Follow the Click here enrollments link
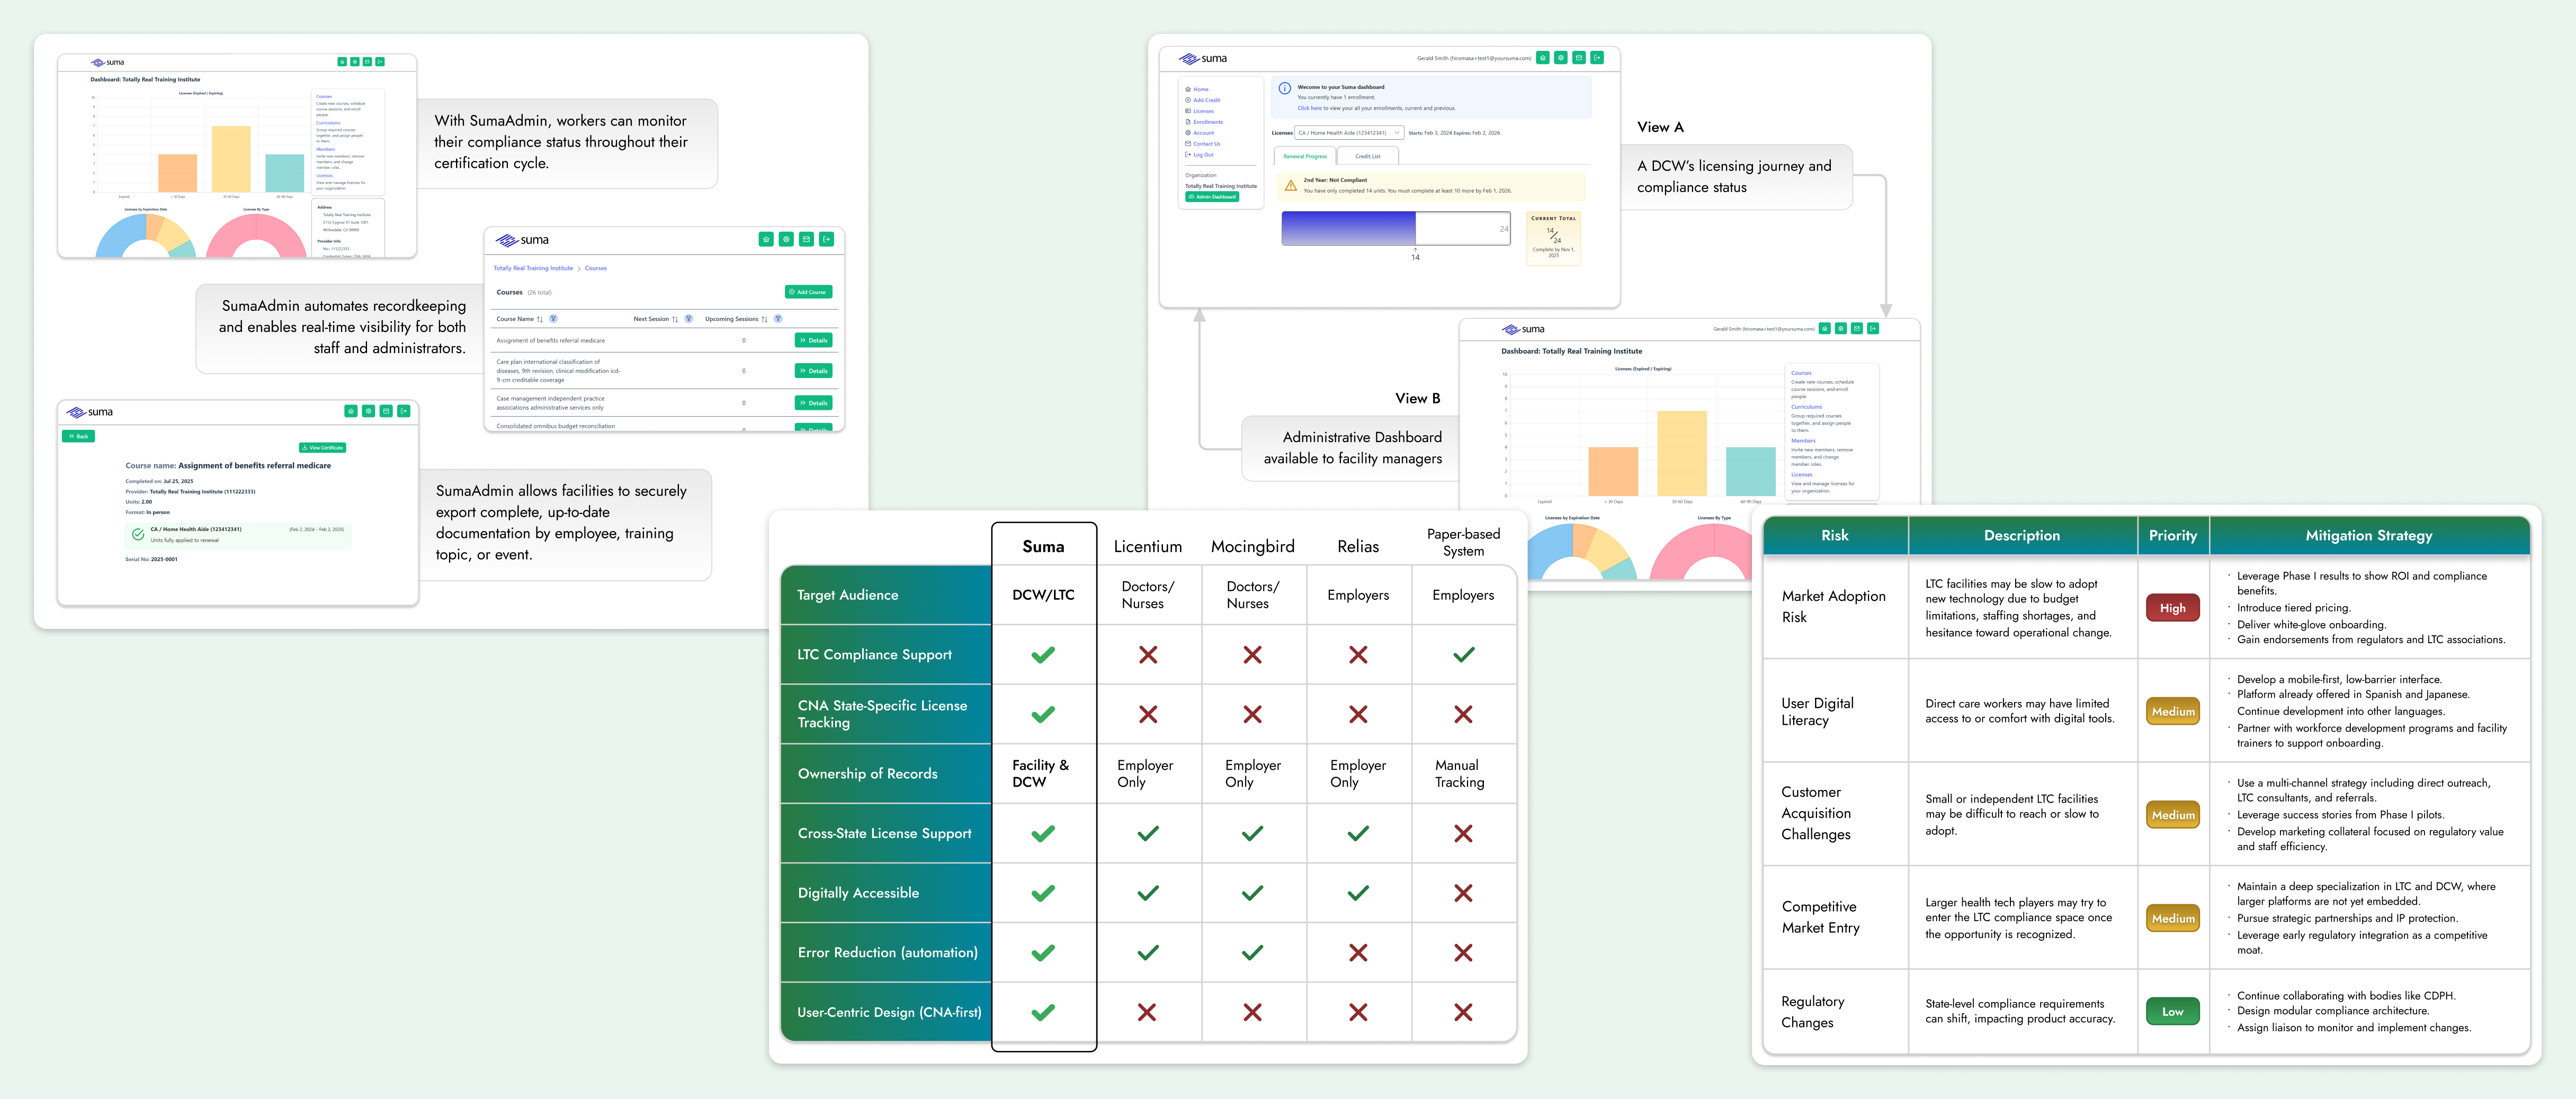The image size is (2576, 1099). click(x=1310, y=108)
